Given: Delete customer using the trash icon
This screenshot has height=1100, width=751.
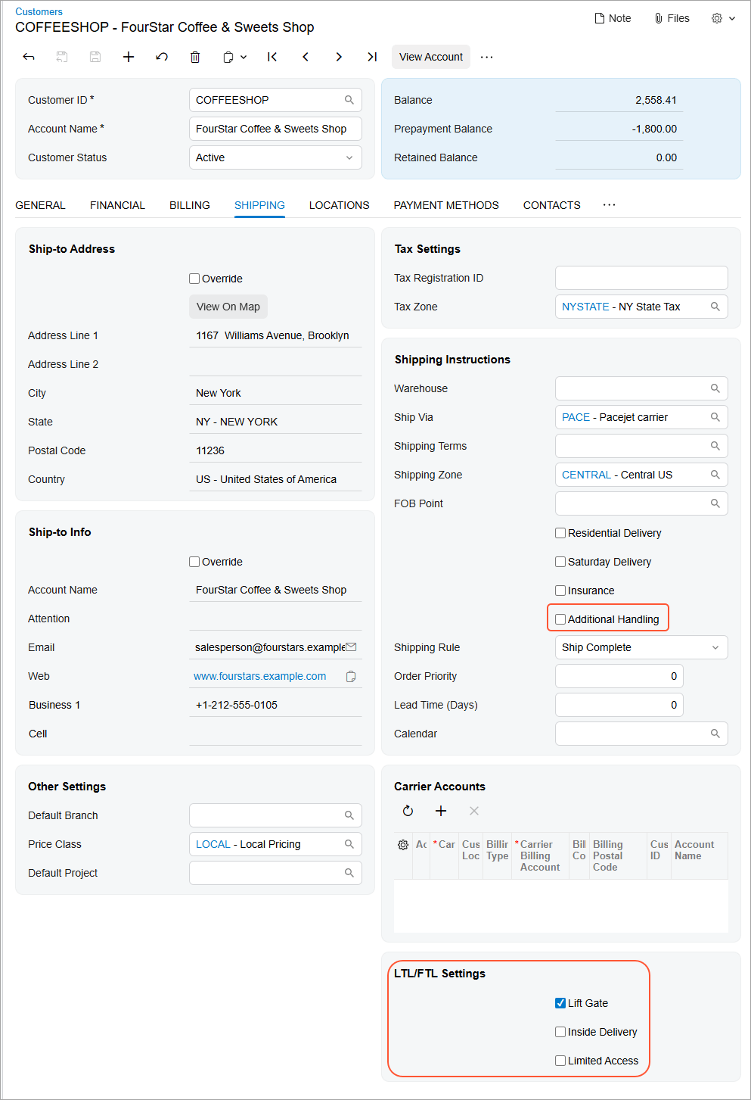Looking at the screenshot, I should point(195,57).
